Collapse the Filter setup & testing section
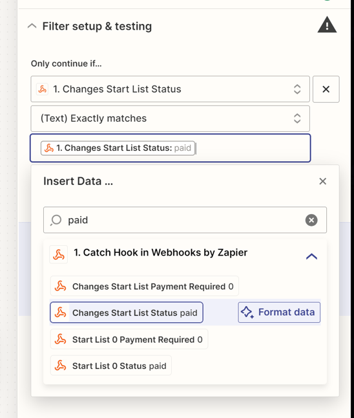 (x=32, y=26)
